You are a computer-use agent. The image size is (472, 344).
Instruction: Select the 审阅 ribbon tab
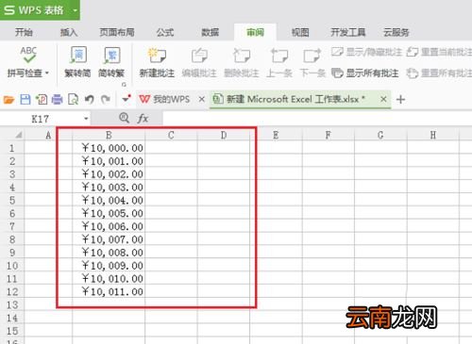(x=255, y=32)
